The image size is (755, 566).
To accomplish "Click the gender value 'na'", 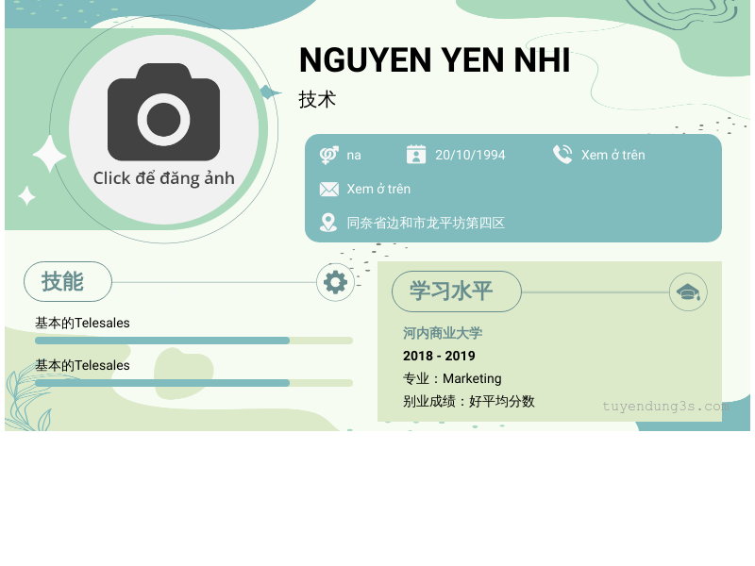I will [x=354, y=155].
